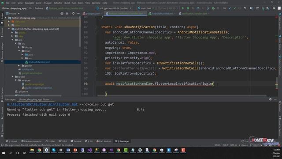
Task: Open the Dart Analysis tool window tab
Action: 104,141
